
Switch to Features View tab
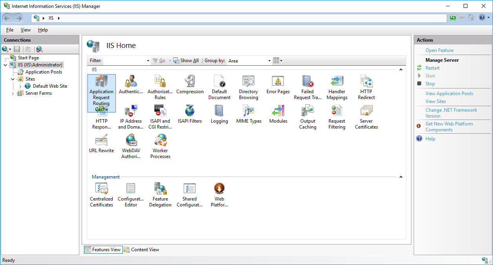point(103,250)
